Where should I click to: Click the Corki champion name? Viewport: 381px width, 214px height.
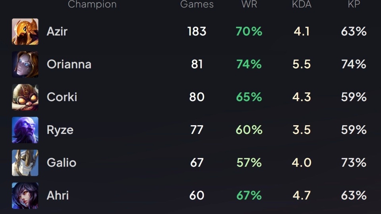(62, 97)
